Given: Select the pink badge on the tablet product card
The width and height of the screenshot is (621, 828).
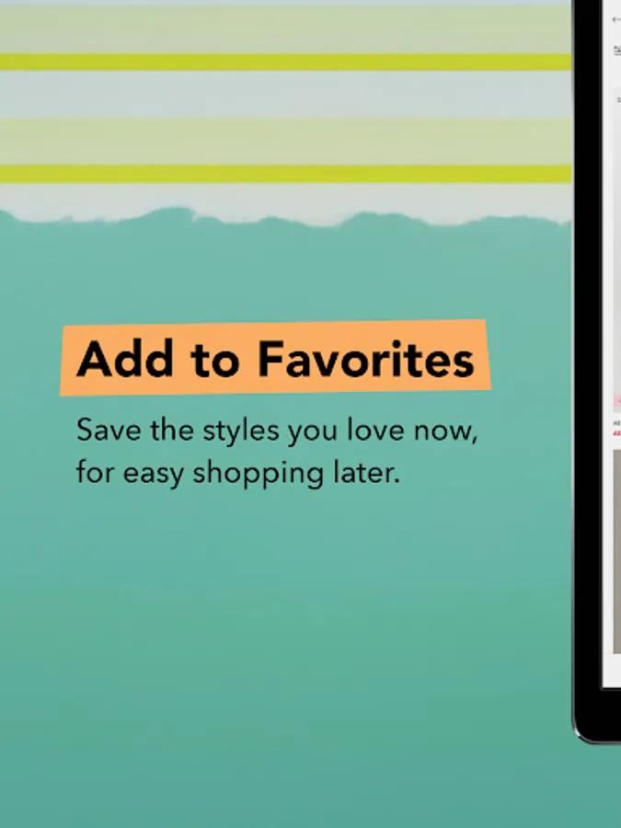Looking at the screenshot, I should (x=617, y=401).
